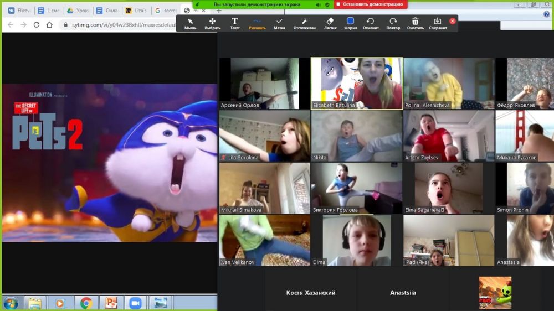Select the Мышь (mouse) annotation tool
The height and width of the screenshot is (311, 554).
(x=190, y=24)
